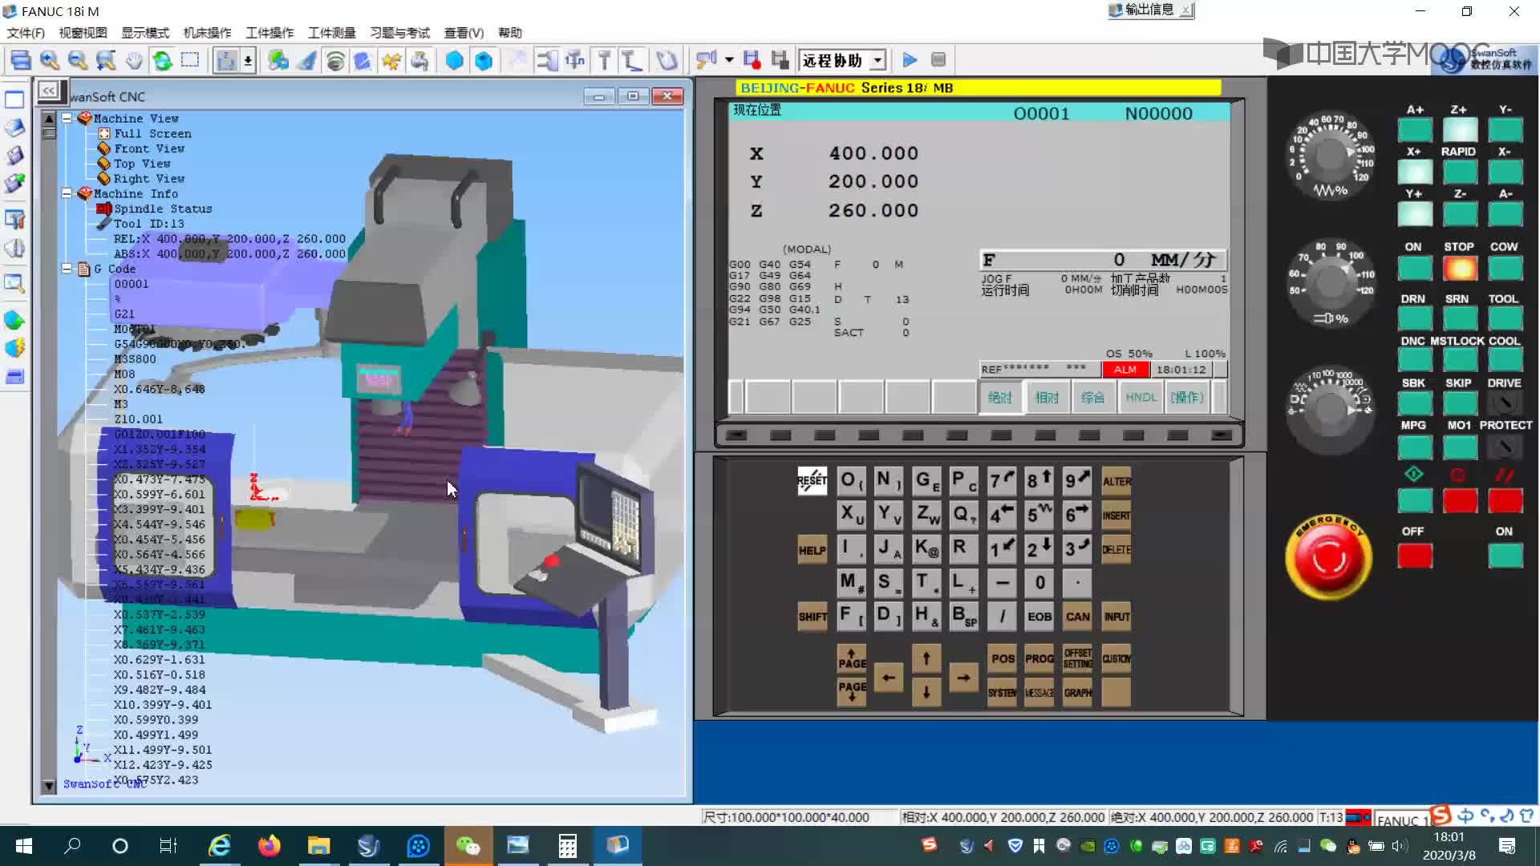Click the T-shaped tool display icon
The height and width of the screenshot is (866, 1540).
(605, 60)
